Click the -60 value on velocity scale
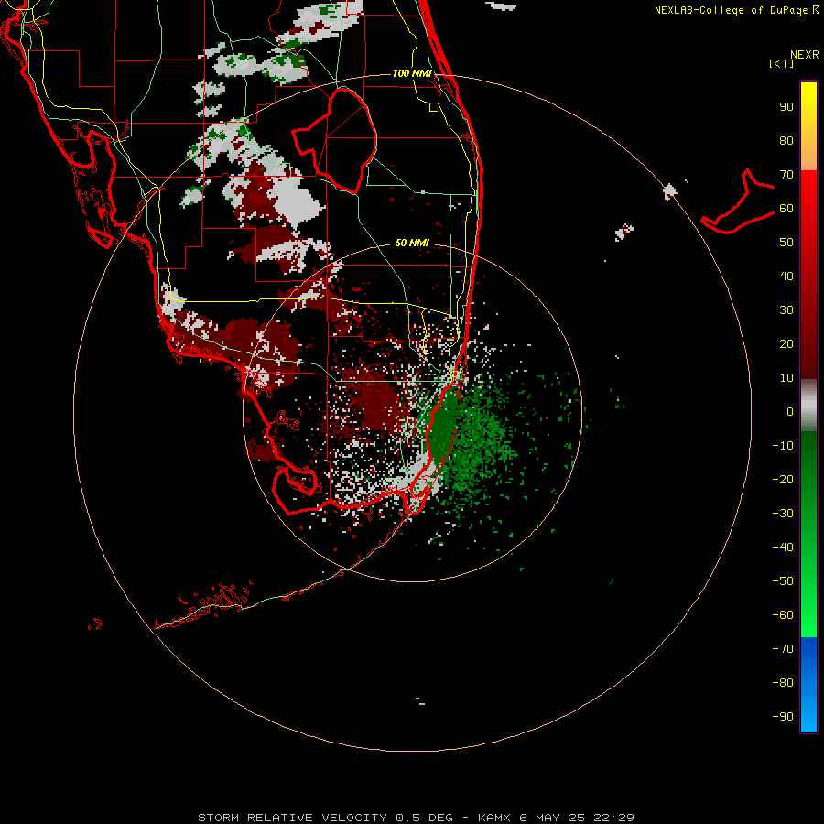Viewport: 824px width, 824px height. click(x=783, y=615)
